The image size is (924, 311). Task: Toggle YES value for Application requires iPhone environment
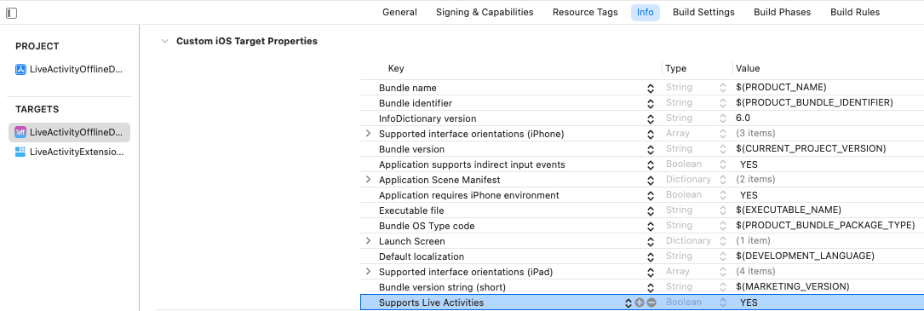point(749,195)
